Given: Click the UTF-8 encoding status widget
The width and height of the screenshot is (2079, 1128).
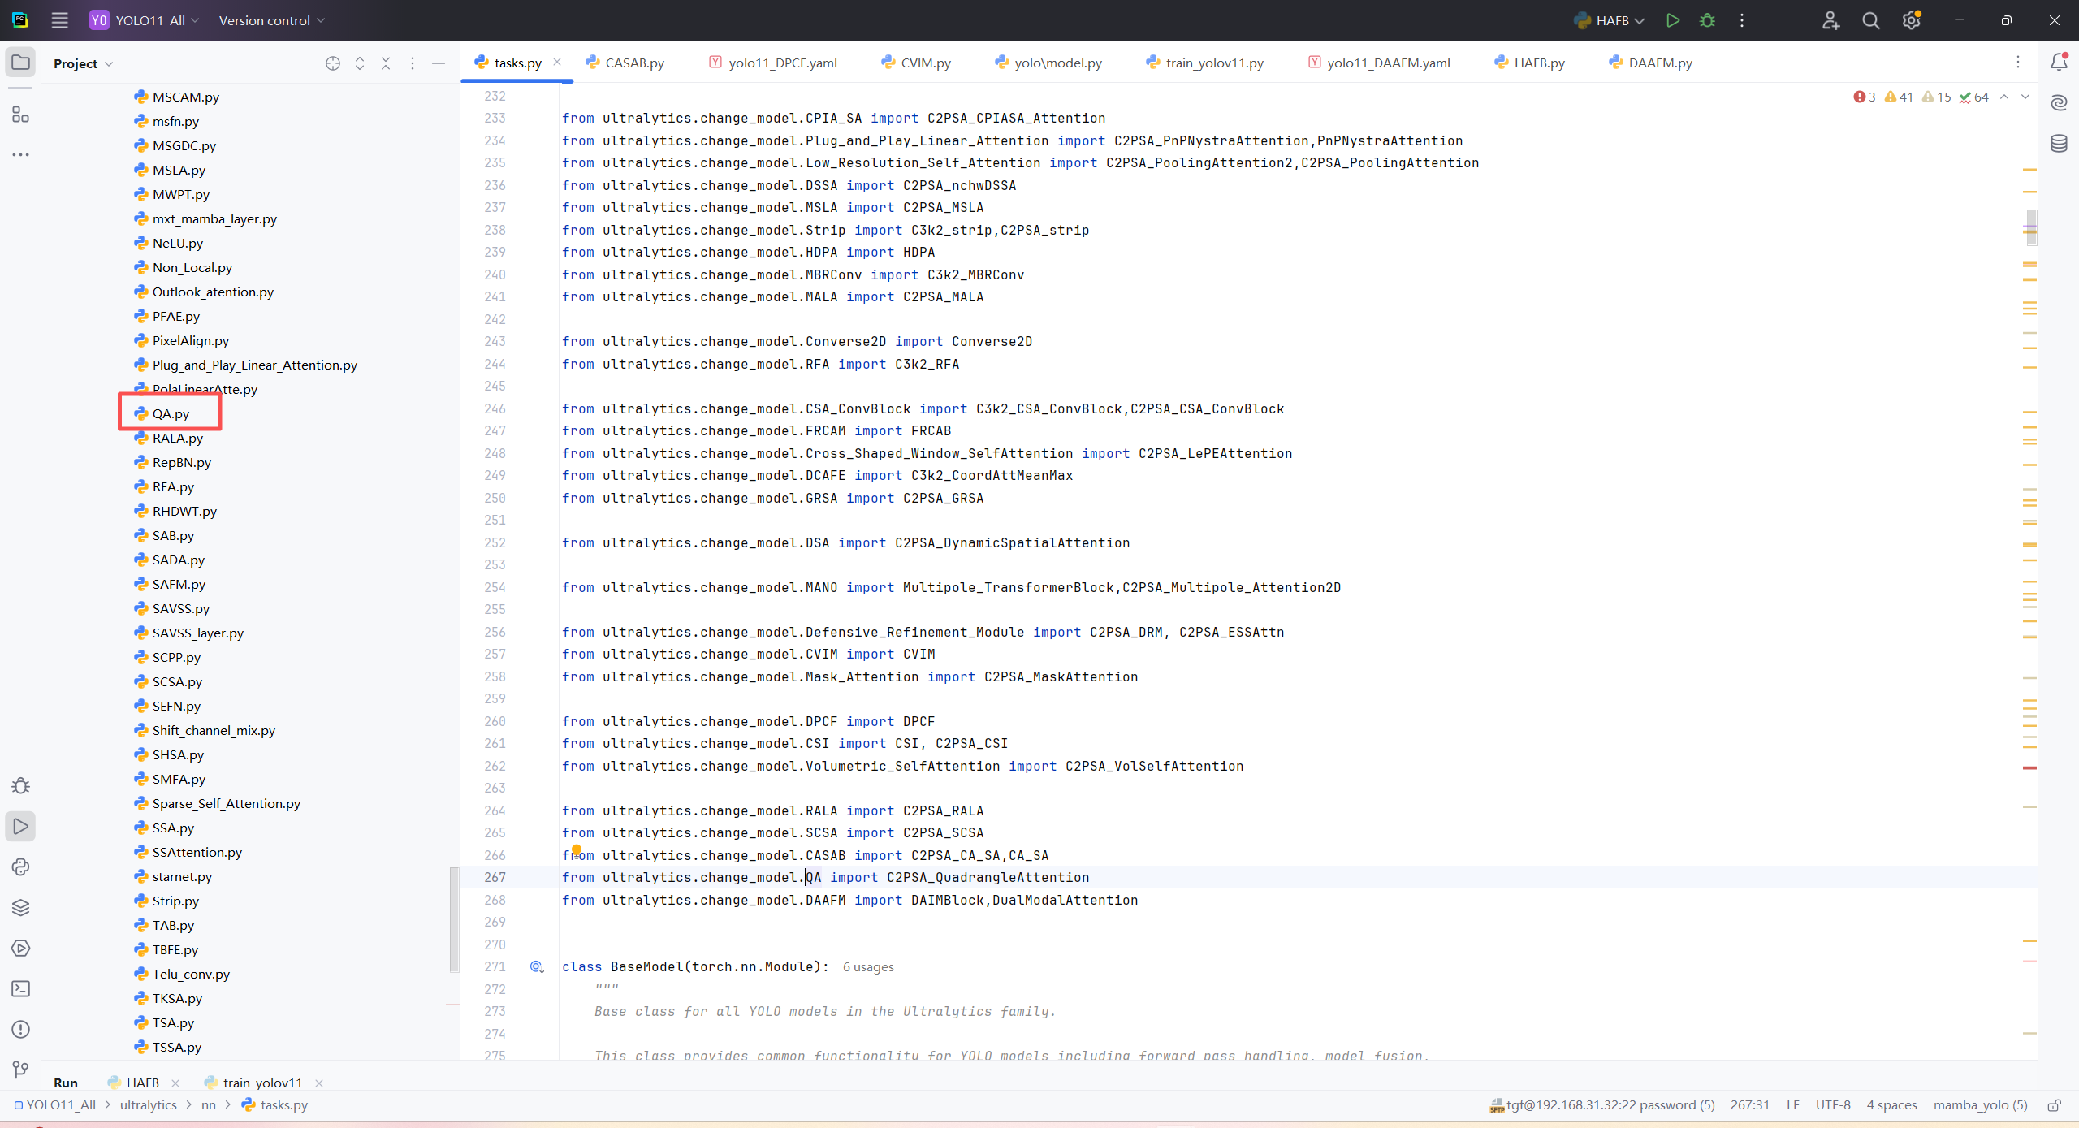Looking at the screenshot, I should point(1833,1104).
